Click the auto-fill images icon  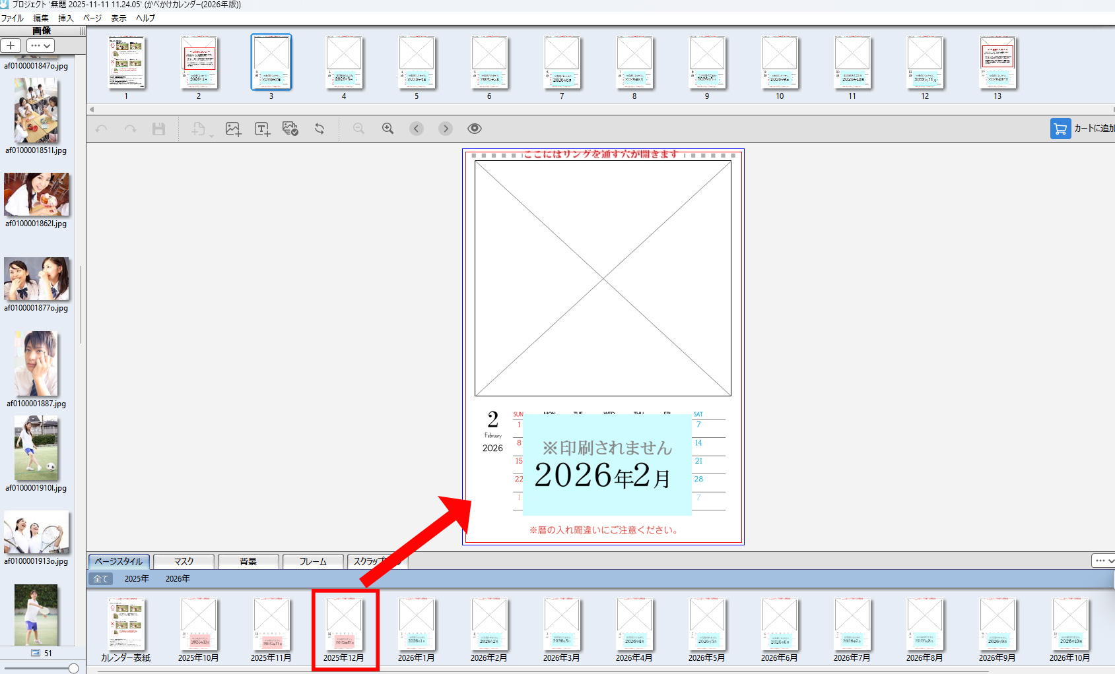pyautogui.click(x=290, y=129)
